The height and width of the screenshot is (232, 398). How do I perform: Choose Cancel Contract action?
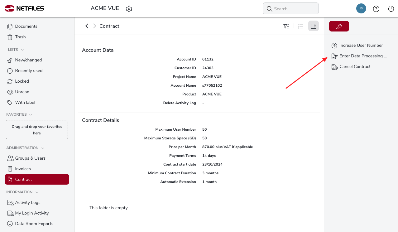pyautogui.click(x=355, y=66)
